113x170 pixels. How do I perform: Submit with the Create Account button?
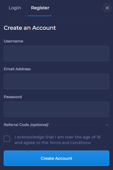[x=56, y=158]
